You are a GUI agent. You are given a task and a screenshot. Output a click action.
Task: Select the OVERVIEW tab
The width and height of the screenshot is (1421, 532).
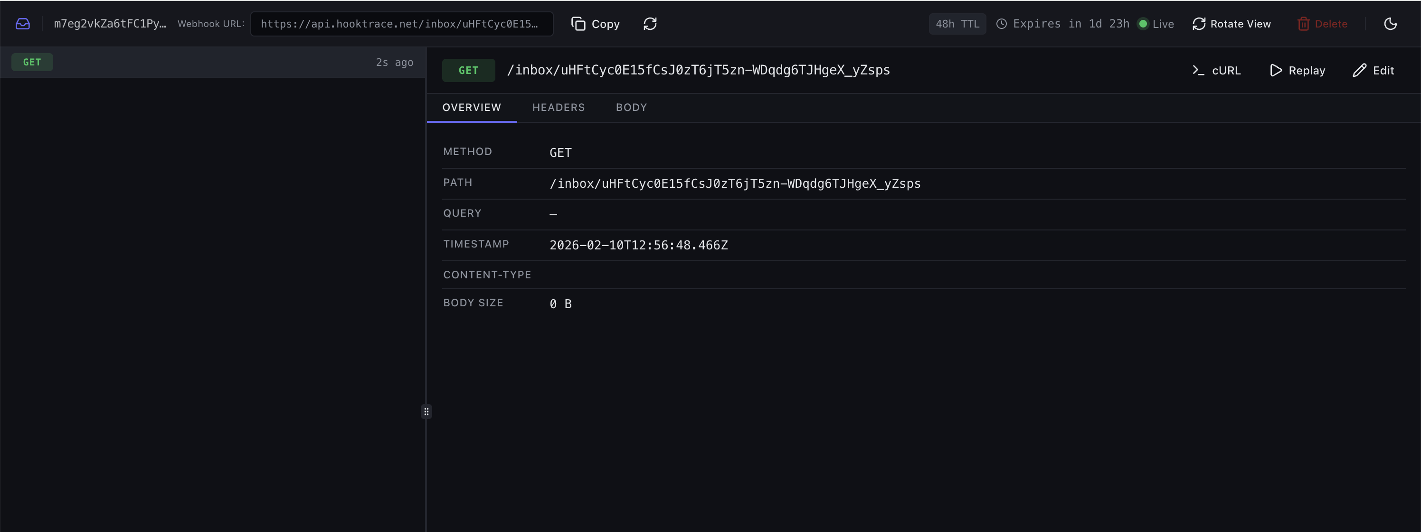click(x=472, y=107)
